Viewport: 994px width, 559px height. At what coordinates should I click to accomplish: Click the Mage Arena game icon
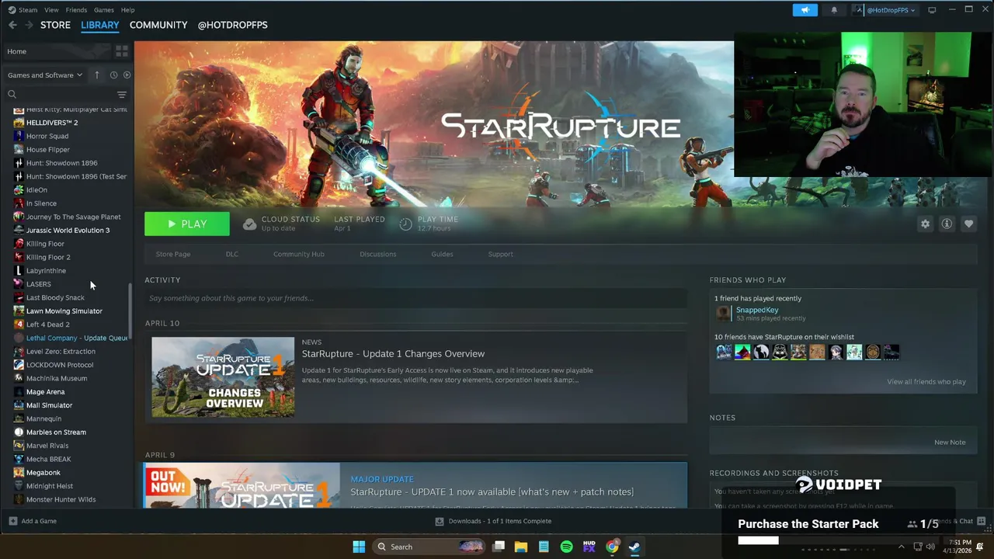pos(19,391)
